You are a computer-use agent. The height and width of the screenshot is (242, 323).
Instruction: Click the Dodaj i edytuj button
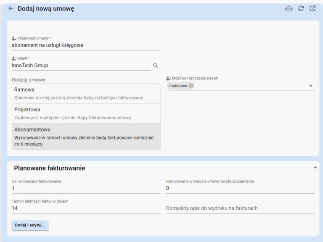click(x=30, y=225)
